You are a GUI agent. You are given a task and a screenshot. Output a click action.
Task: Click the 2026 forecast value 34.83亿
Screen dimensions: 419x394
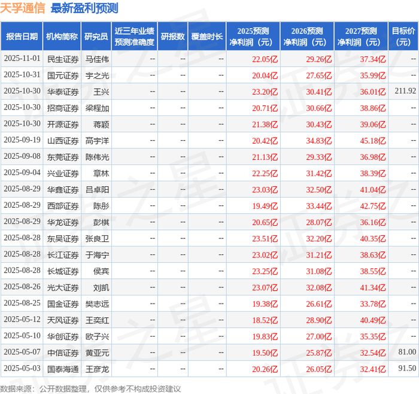[x=319, y=141]
